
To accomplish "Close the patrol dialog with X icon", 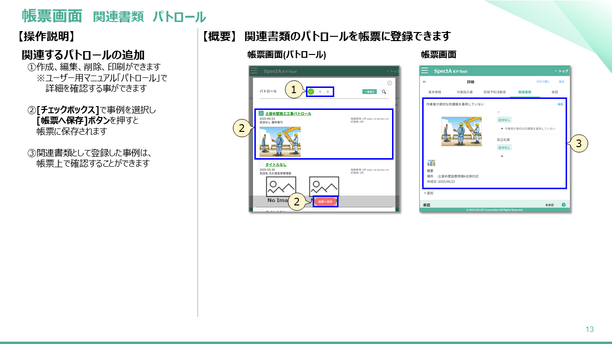I will [390, 83].
